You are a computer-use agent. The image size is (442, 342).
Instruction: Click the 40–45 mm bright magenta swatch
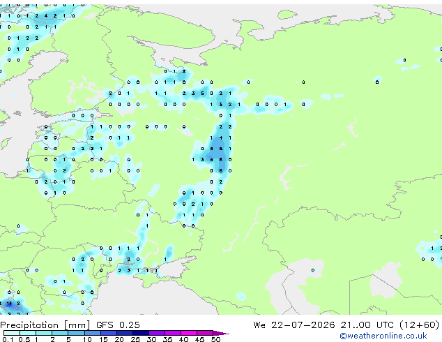pos(189,333)
